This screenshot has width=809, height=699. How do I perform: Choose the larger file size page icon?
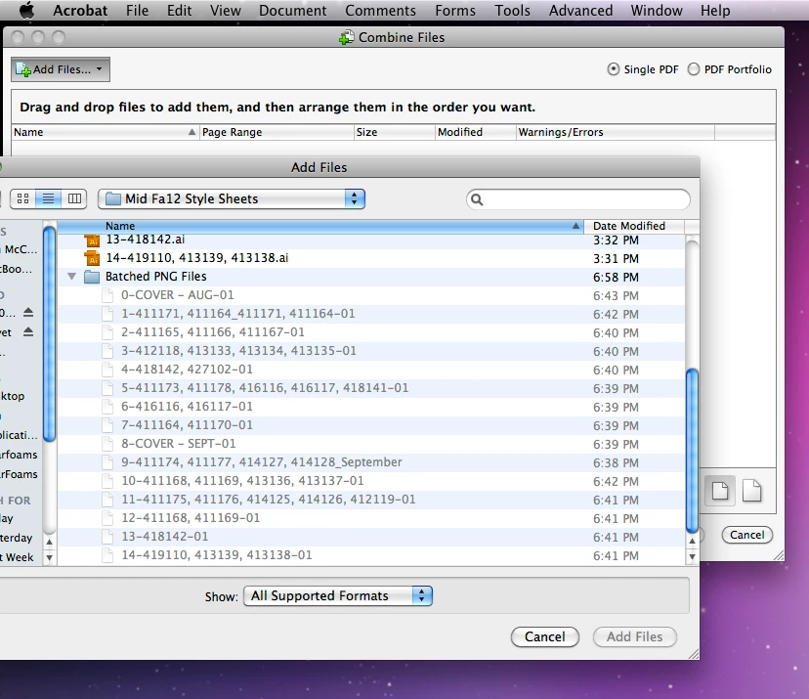[x=751, y=491]
